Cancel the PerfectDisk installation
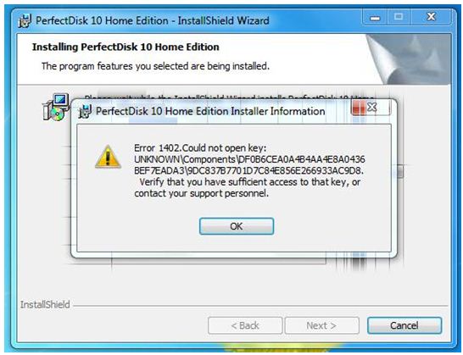Viewport: 463px width, 355px height. click(404, 325)
